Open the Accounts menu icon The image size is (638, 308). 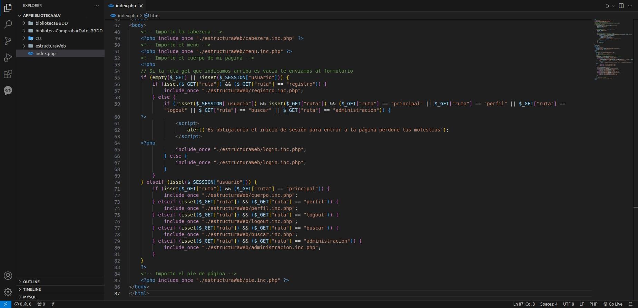pos(8,276)
